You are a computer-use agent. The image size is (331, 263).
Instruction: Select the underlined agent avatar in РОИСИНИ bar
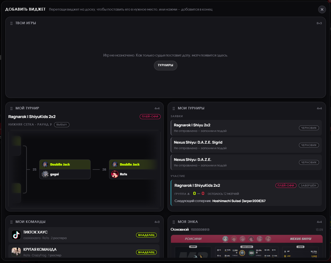click(x=225, y=239)
